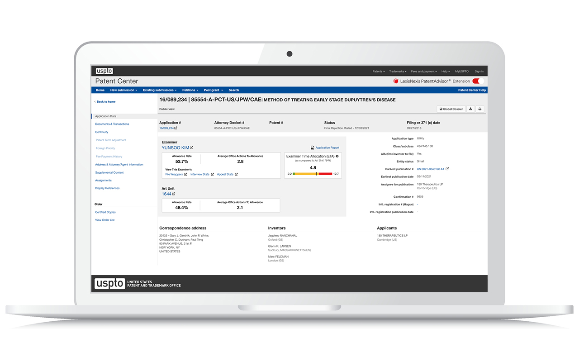Open Art Unit 1644 details
Viewport: 579px width, 362px height.
[x=166, y=194]
